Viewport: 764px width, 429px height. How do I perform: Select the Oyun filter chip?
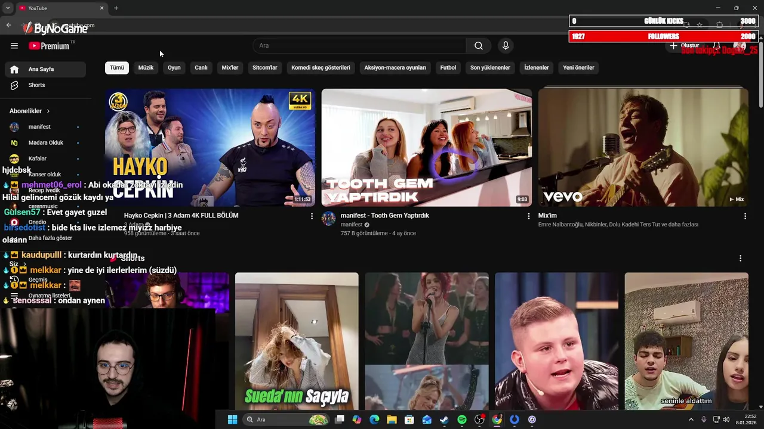coord(174,68)
